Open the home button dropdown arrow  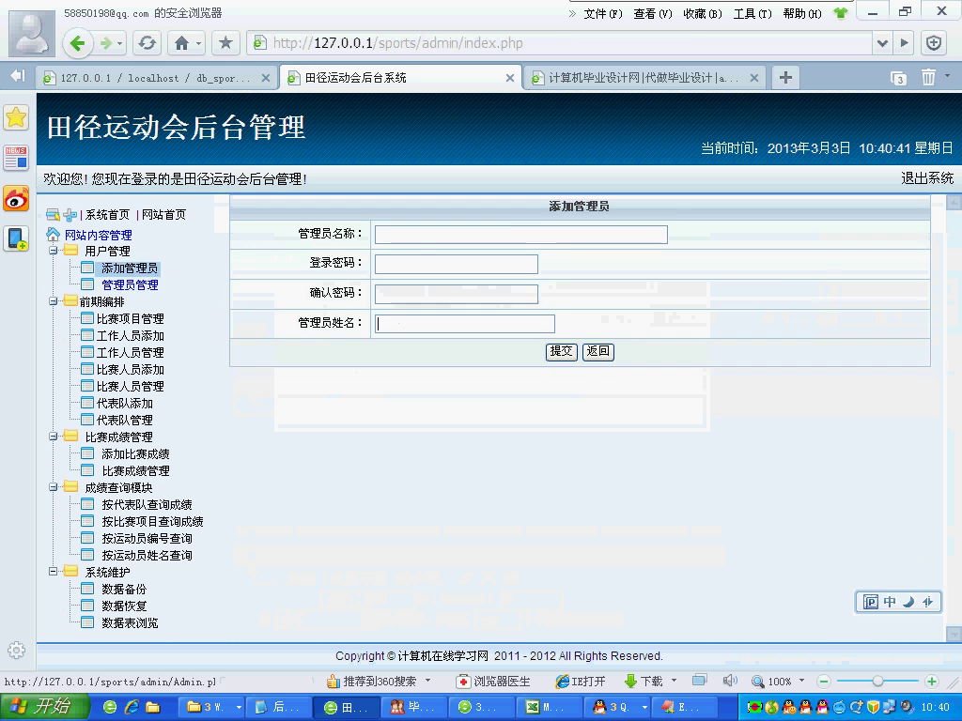(198, 43)
